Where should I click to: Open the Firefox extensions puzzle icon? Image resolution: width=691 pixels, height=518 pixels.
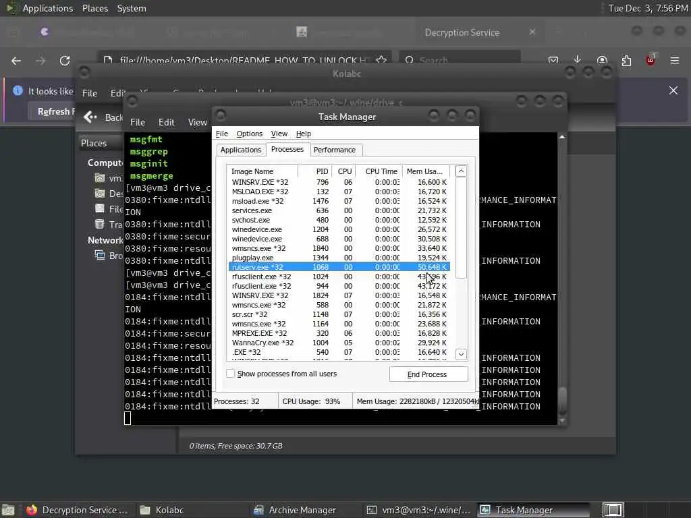point(626,61)
